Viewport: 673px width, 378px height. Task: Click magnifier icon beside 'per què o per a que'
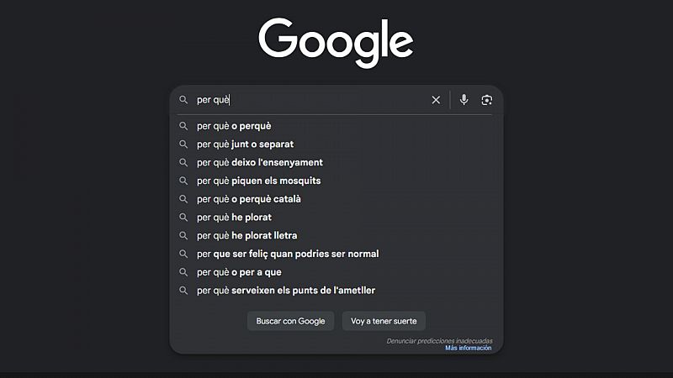(183, 272)
